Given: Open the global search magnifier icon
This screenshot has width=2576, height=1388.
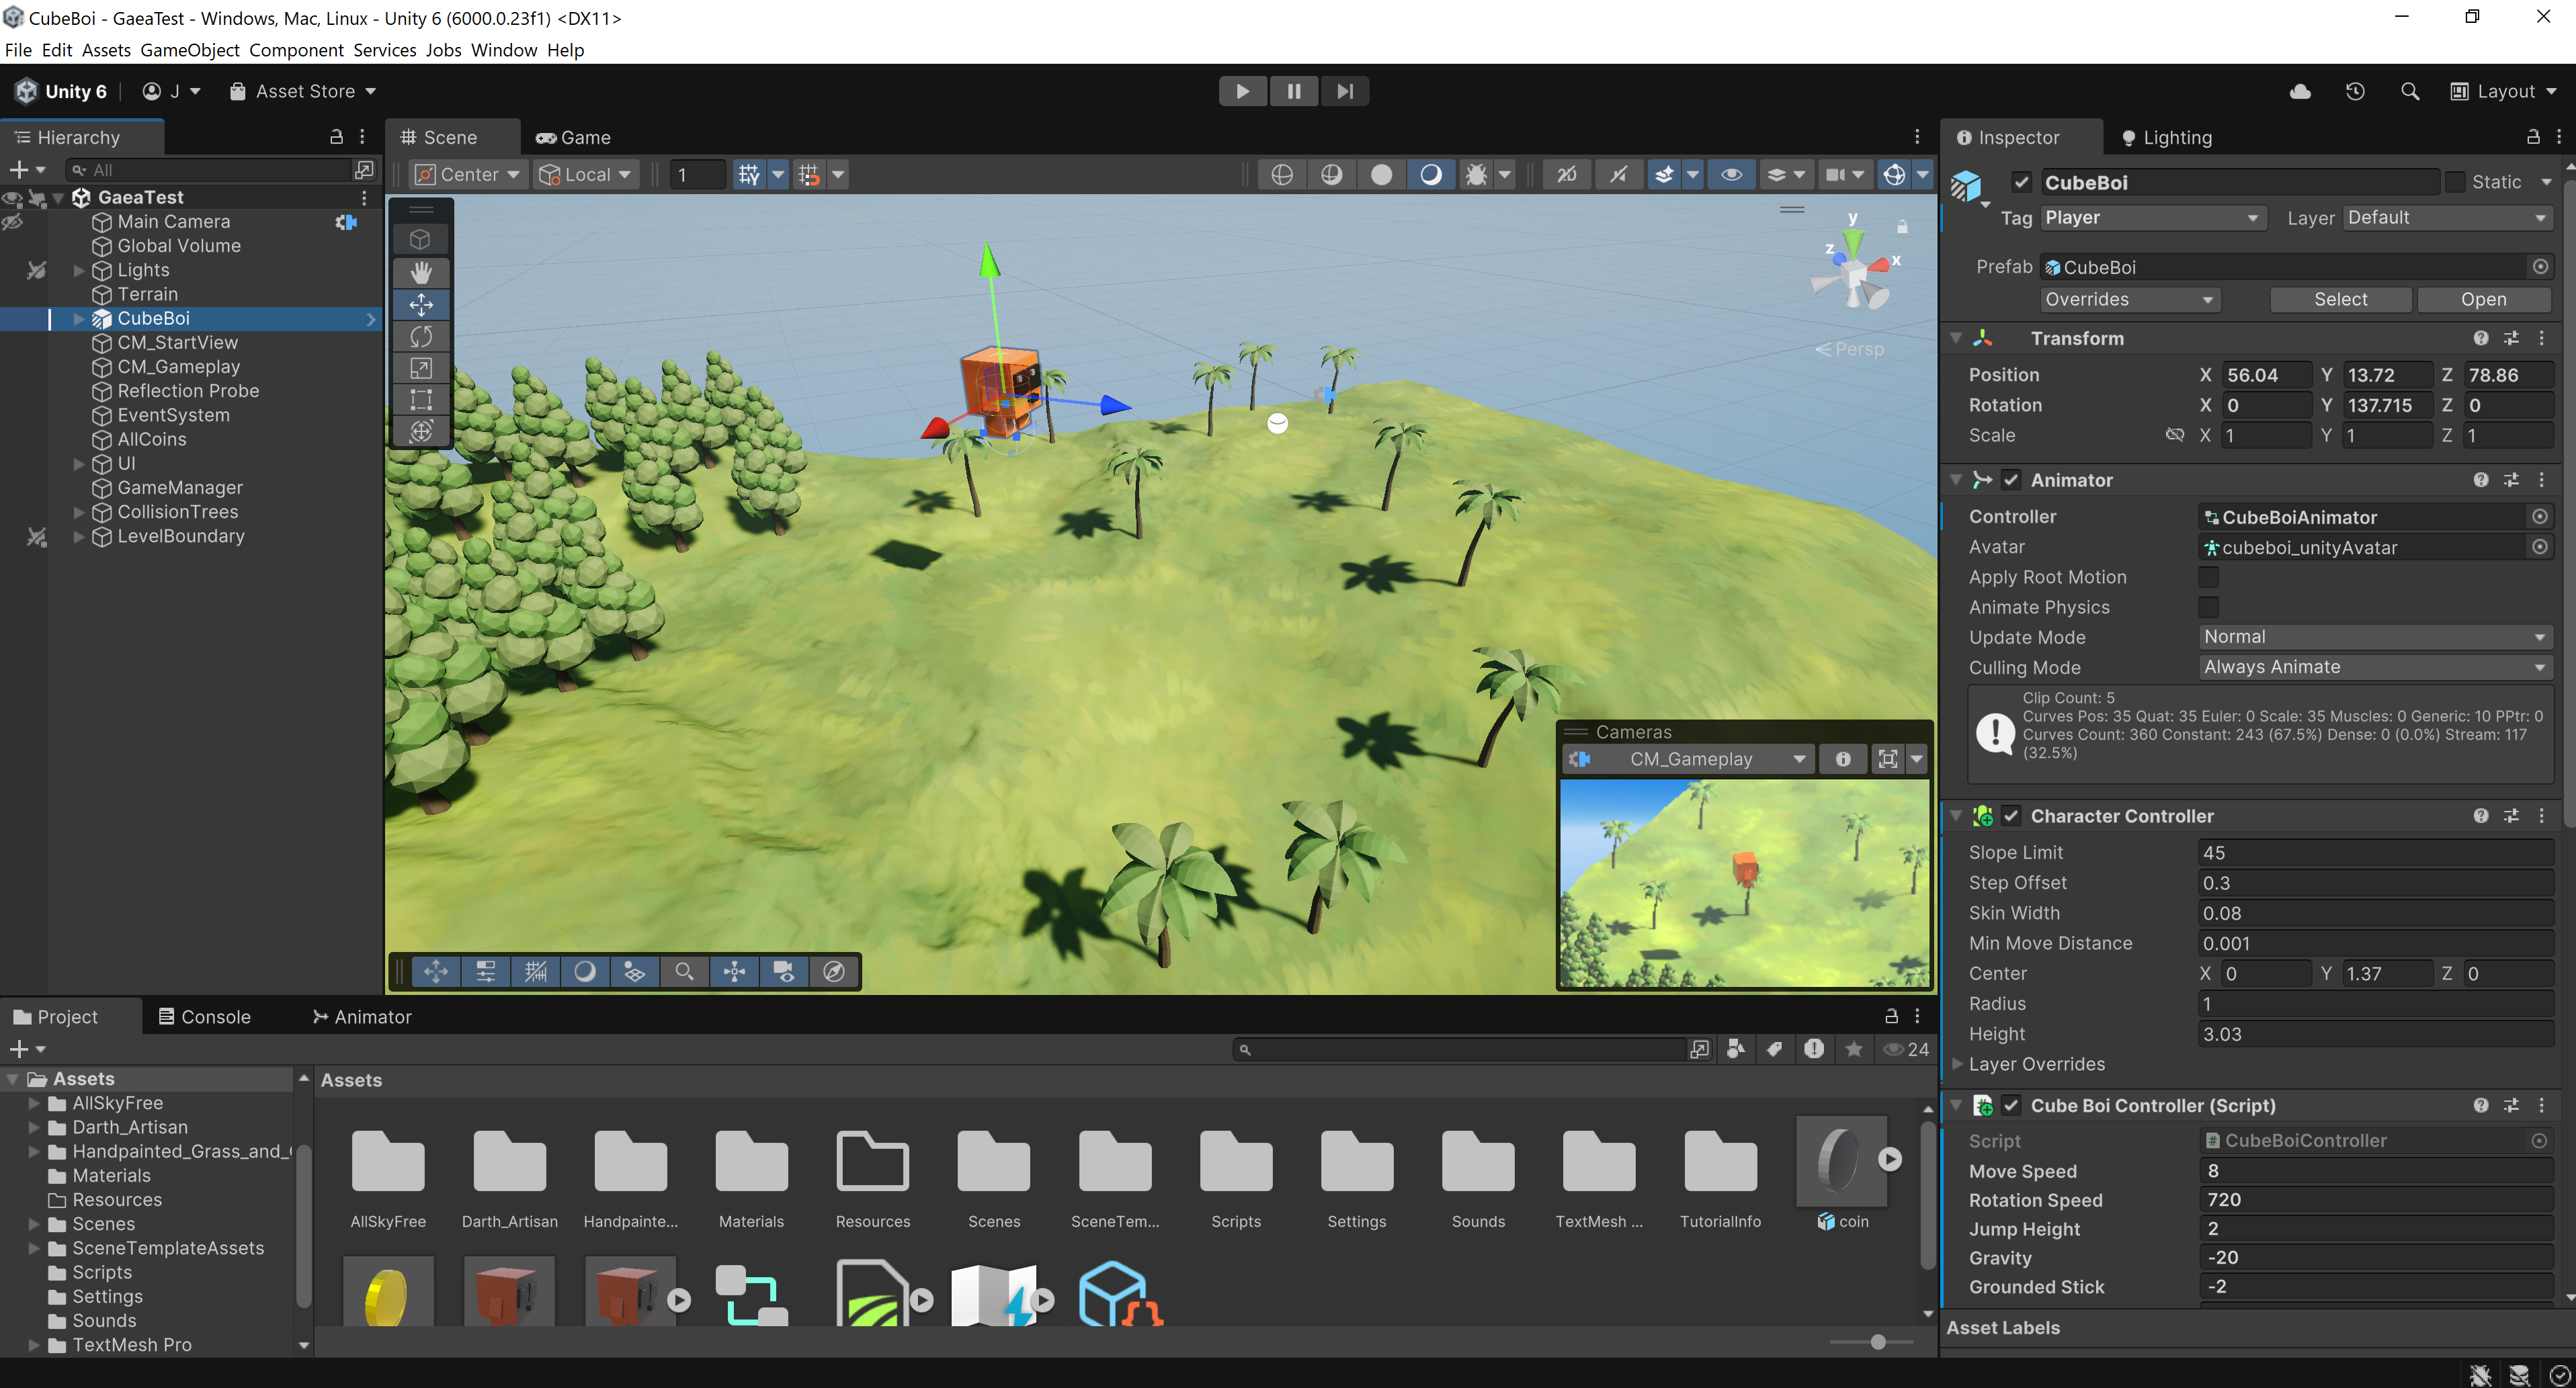Looking at the screenshot, I should [x=2410, y=91].
